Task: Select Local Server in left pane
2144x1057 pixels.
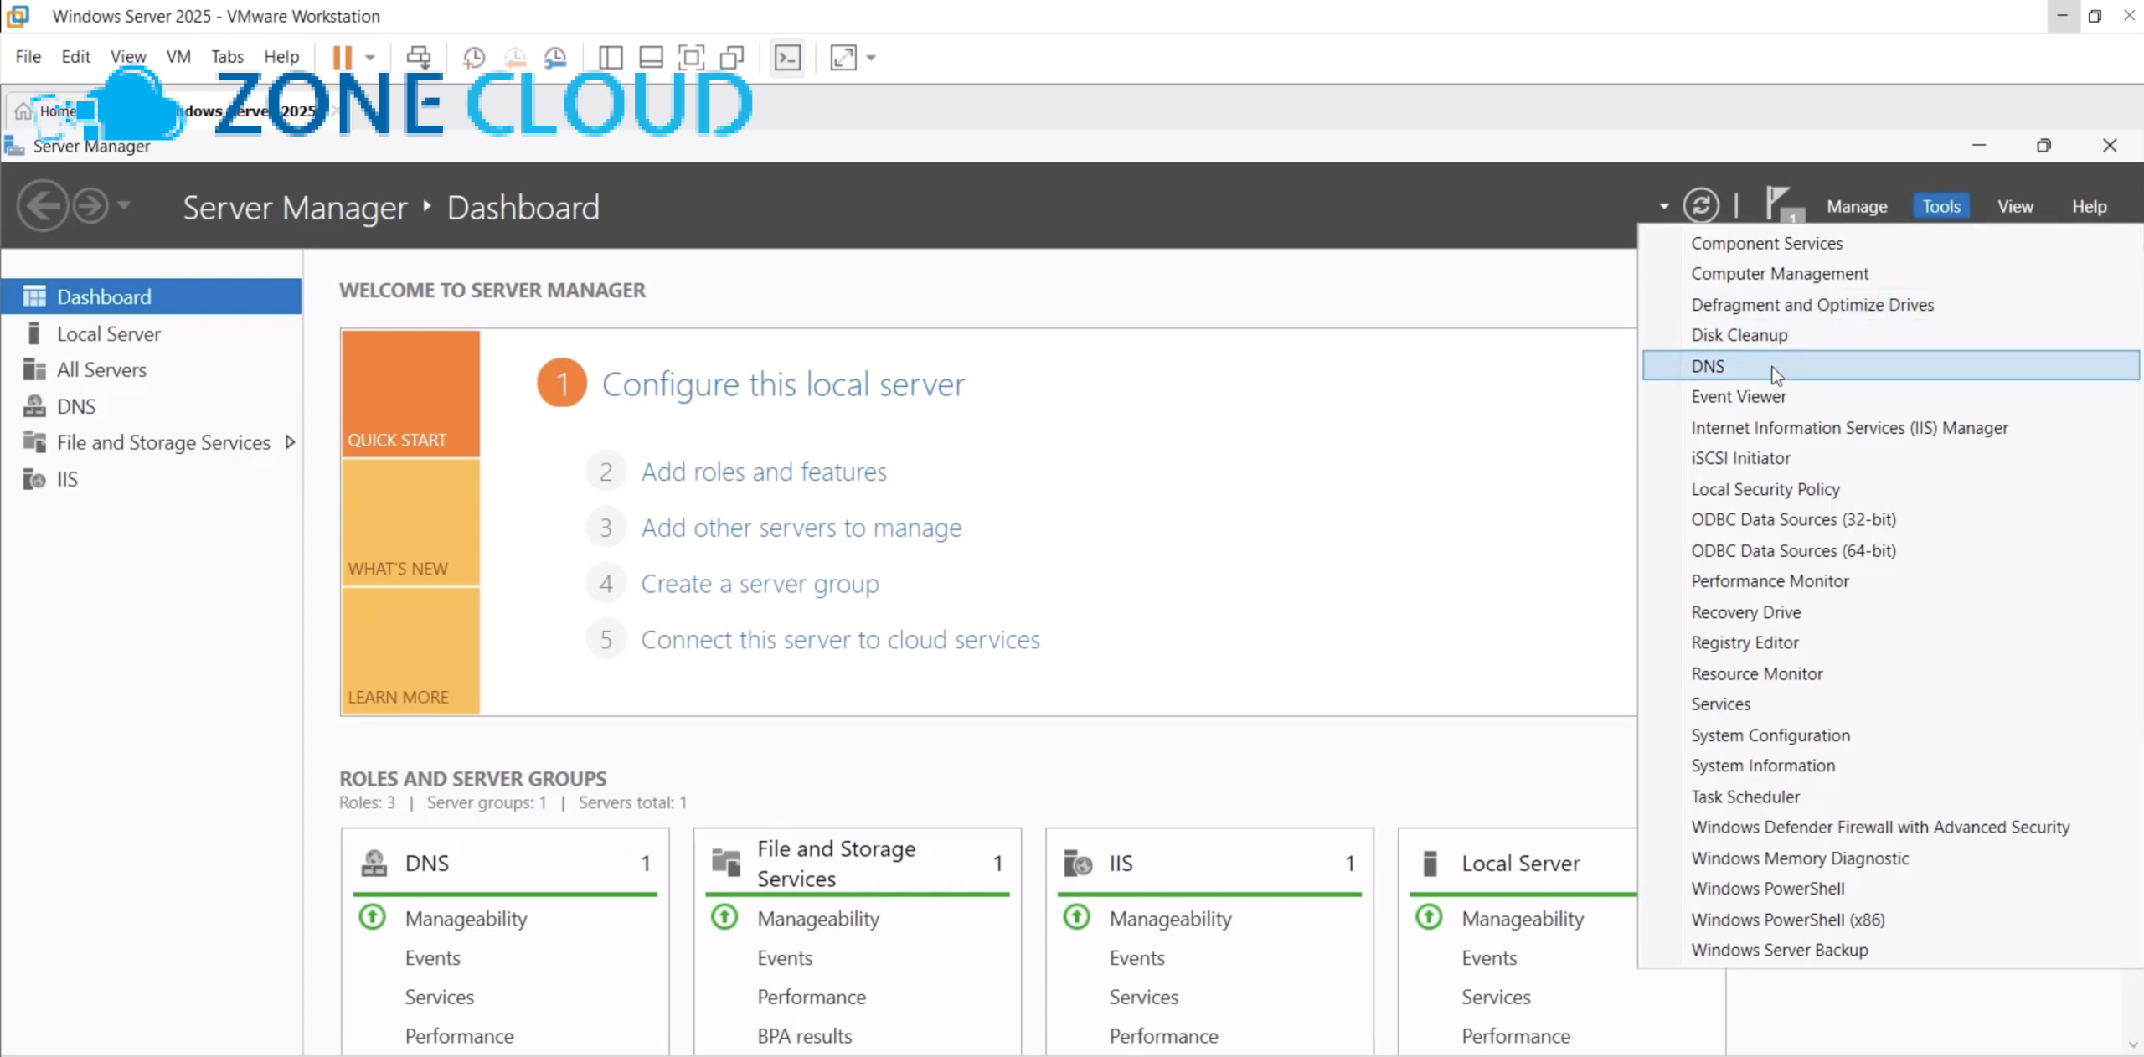Action: click(x=151, y=333)
